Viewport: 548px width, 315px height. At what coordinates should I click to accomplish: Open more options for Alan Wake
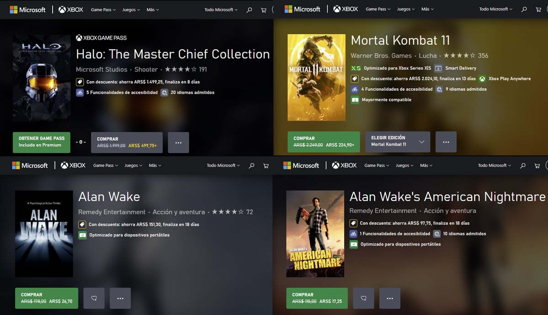tap(120, 298)
